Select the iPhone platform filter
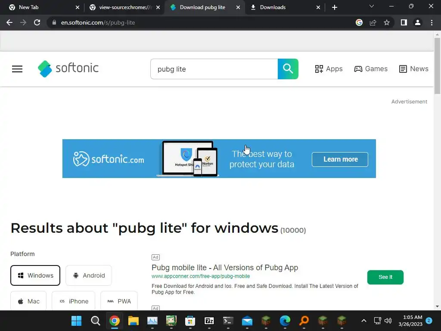The width and height of the screenshot is (441, 331). tap(73, 301)
